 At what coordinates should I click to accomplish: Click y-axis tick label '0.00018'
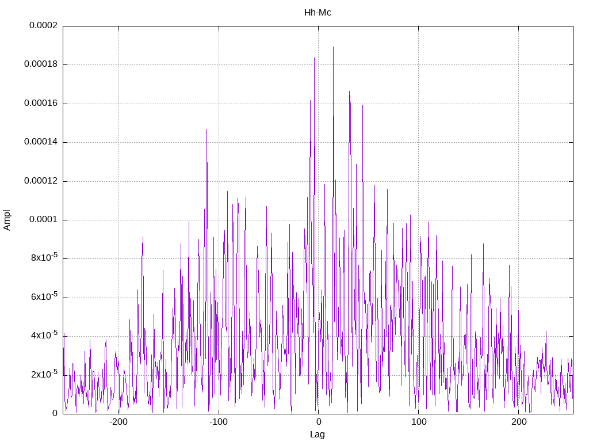click(x=41, y=64)
